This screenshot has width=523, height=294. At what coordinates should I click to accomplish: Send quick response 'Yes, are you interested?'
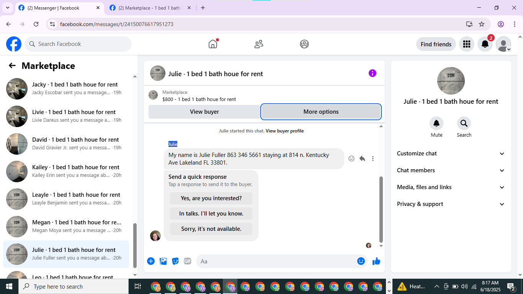[x=211, y=198]
